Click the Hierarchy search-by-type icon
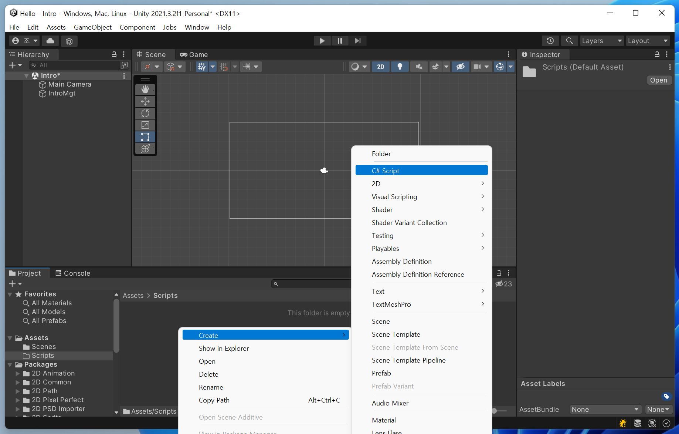The height and width of the screenshot is (434, 679). 124,65
